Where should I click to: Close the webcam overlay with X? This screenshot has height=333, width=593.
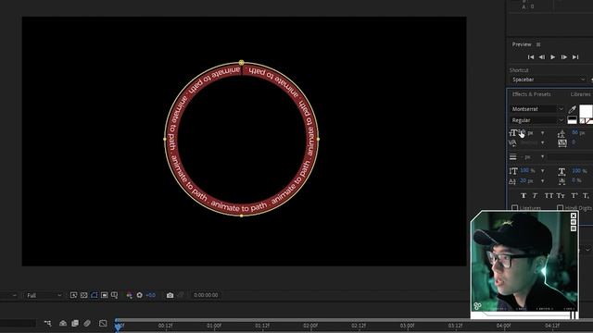click(574, 216)
